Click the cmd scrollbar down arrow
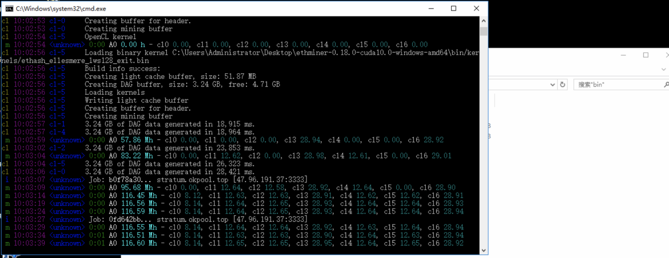 [x=484, y=251]
